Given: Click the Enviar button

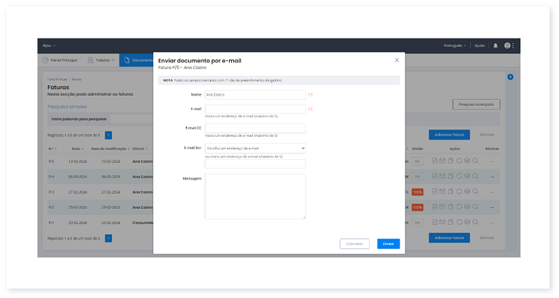Looking at the screenshot, I should pos(389,244).
